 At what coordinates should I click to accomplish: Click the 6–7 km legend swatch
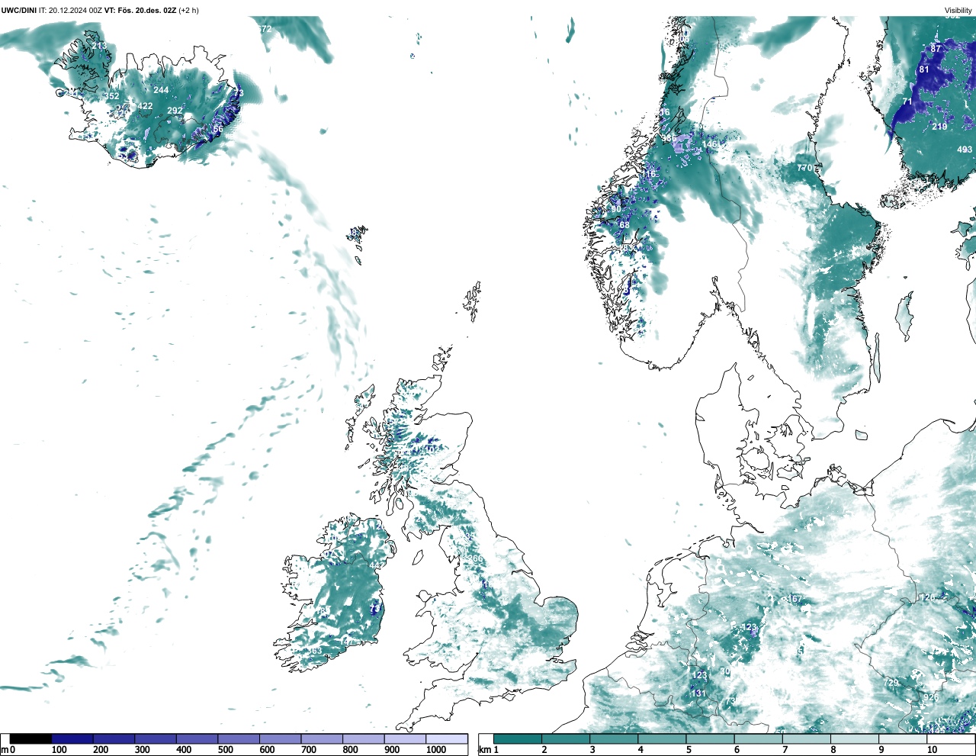pos(758,739)
